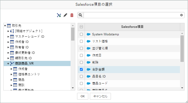Toggle the header select-all checkbox

pyautogui.click(x=81, y=27)
